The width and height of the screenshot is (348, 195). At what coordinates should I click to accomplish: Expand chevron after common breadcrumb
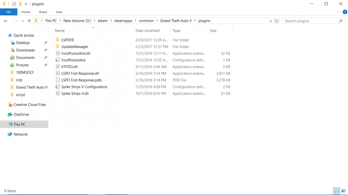[x=157, y=21]
